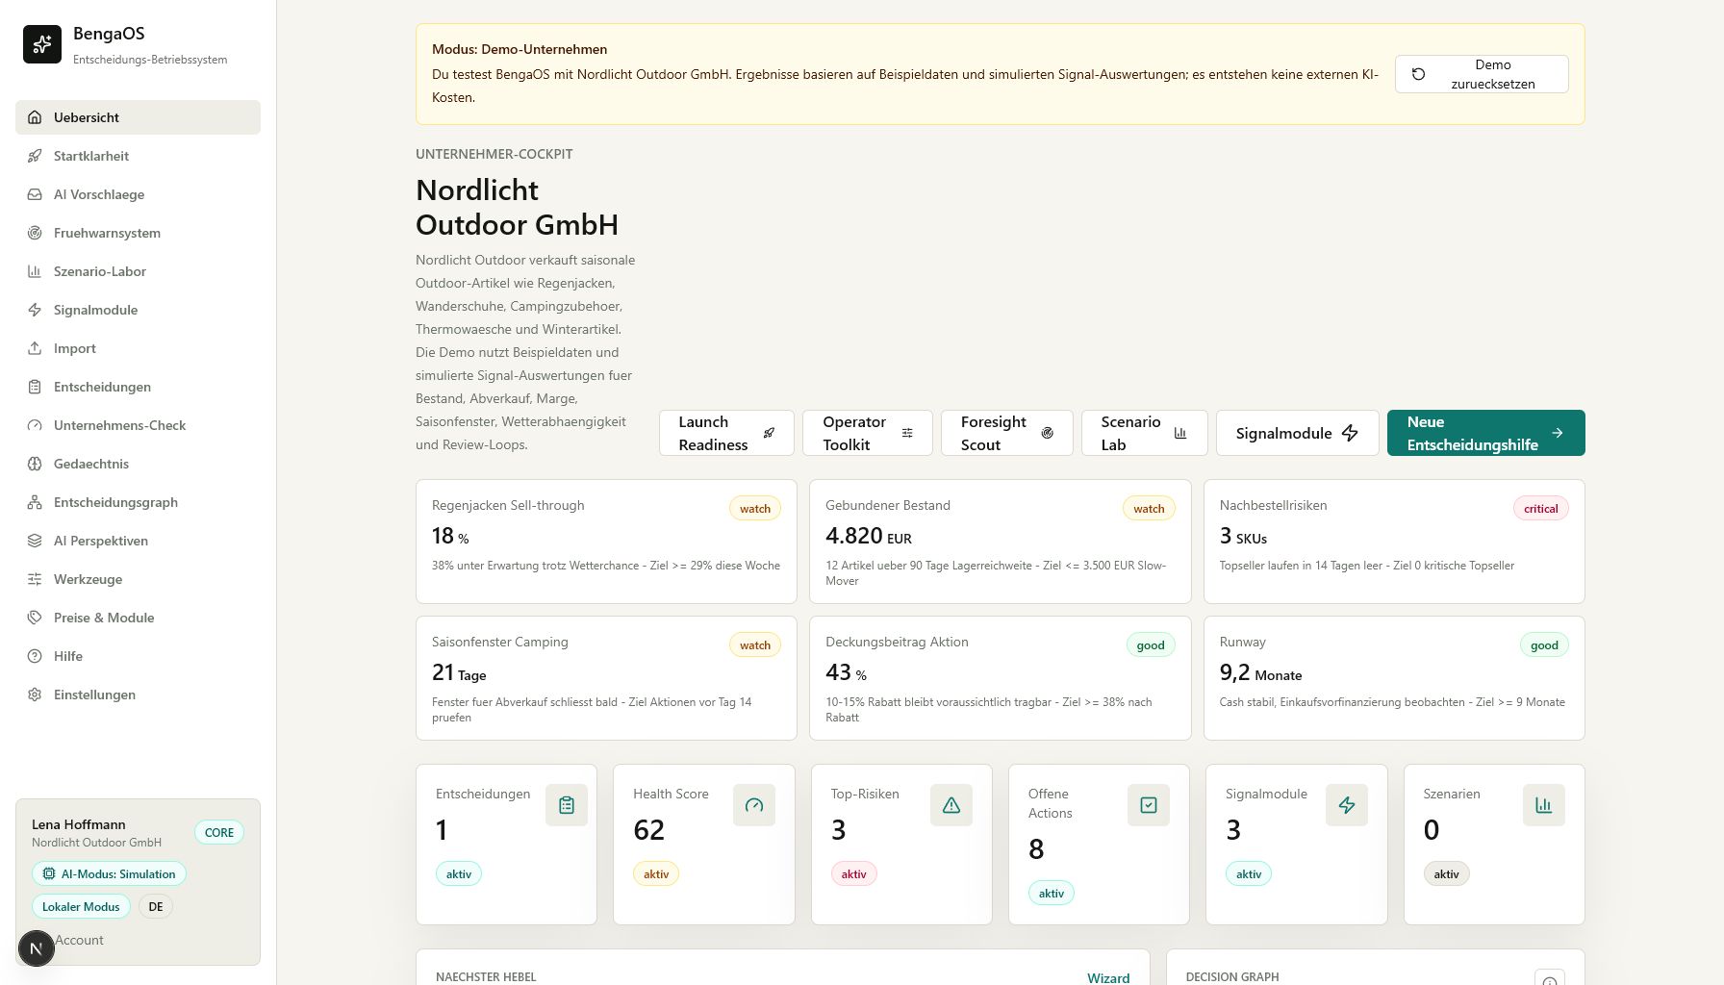1724x985 pixels.
Task: Click the sliders icon beside Werkzeuge
Action: (x=35, y=579)
